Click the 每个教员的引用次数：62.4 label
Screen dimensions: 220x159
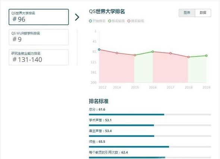point(108,152)
